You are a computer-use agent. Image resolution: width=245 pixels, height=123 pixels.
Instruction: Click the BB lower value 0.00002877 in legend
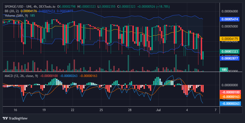65,11
